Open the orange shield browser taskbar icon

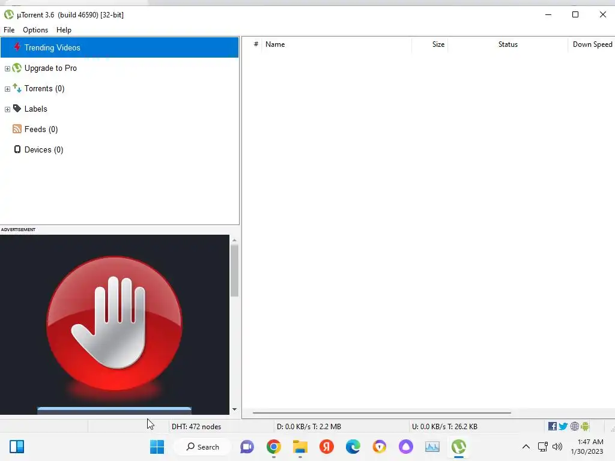380,447
